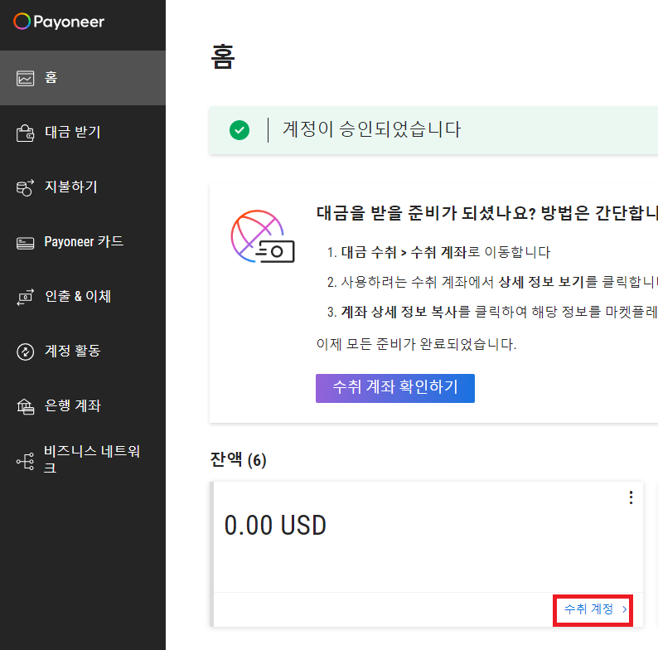
Task: Open 비즈니스 네트워크 menu item
Action: click(83, 461)
